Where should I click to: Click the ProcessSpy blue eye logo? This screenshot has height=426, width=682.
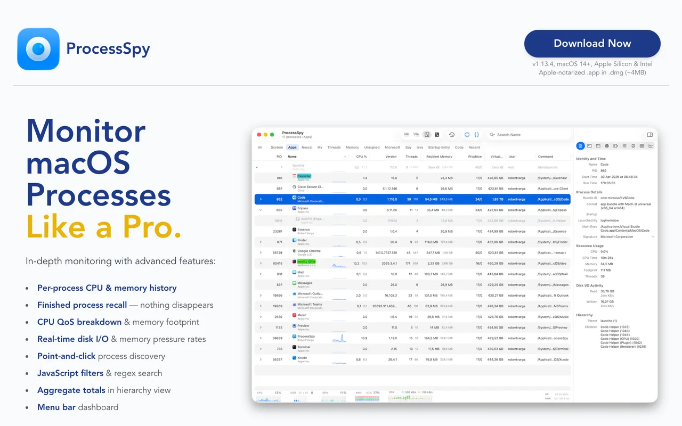coord(38,49)
